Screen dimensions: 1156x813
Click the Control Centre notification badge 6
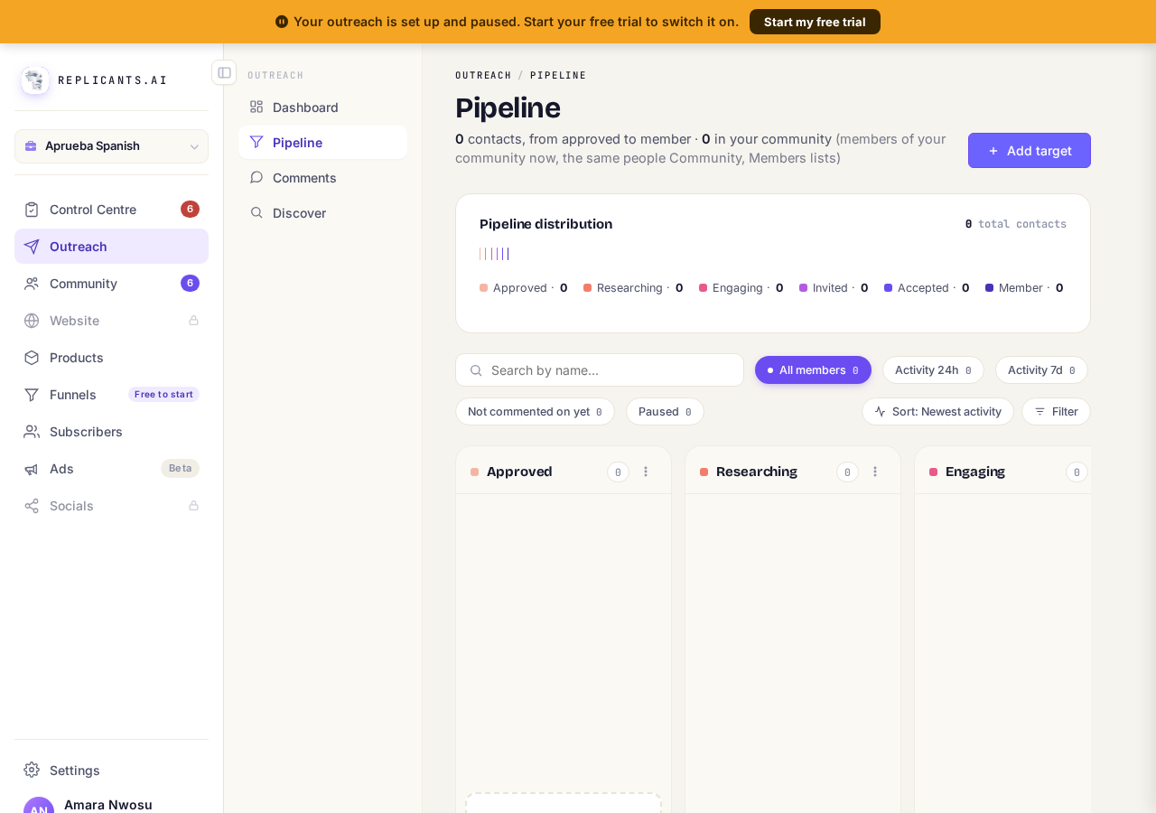click(190, 210)
